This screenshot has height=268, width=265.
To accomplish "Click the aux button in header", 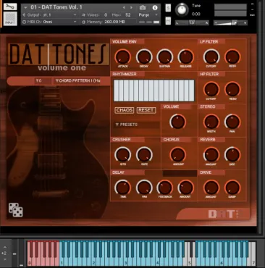I will click(252, 15).
